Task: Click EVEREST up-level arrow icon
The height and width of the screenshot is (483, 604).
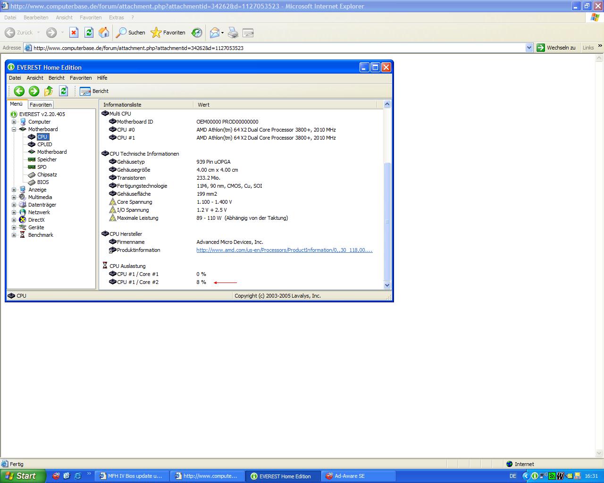Action: [49, 91]
